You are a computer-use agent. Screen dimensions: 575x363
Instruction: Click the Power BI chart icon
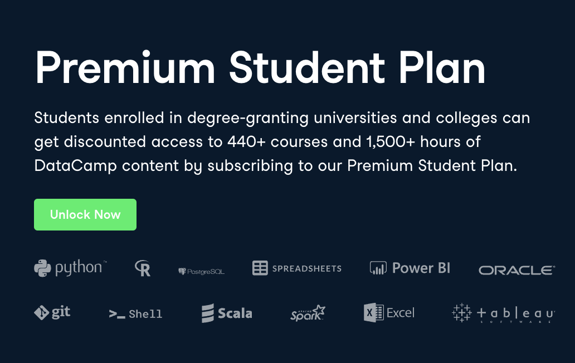[378, 268]
